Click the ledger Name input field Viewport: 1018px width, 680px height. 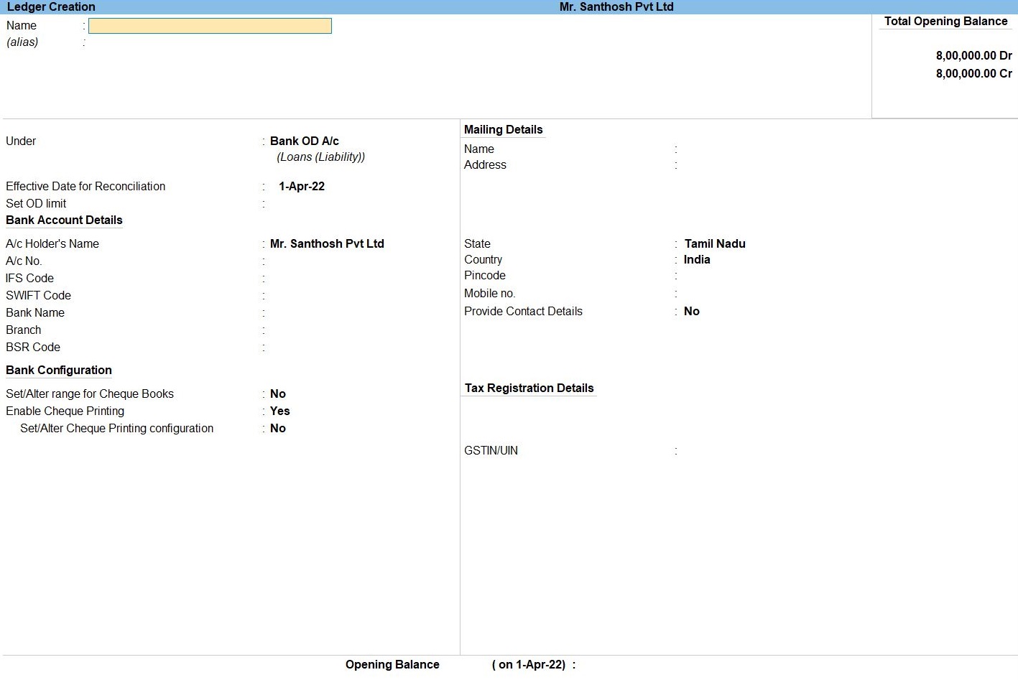coord(210,26)
